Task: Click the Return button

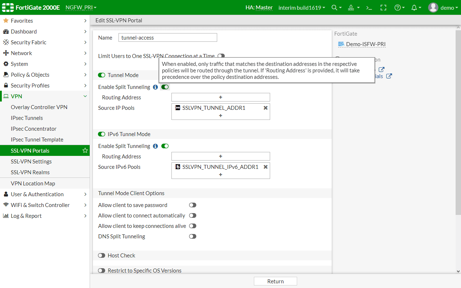Action: click(x=275, y=282)
